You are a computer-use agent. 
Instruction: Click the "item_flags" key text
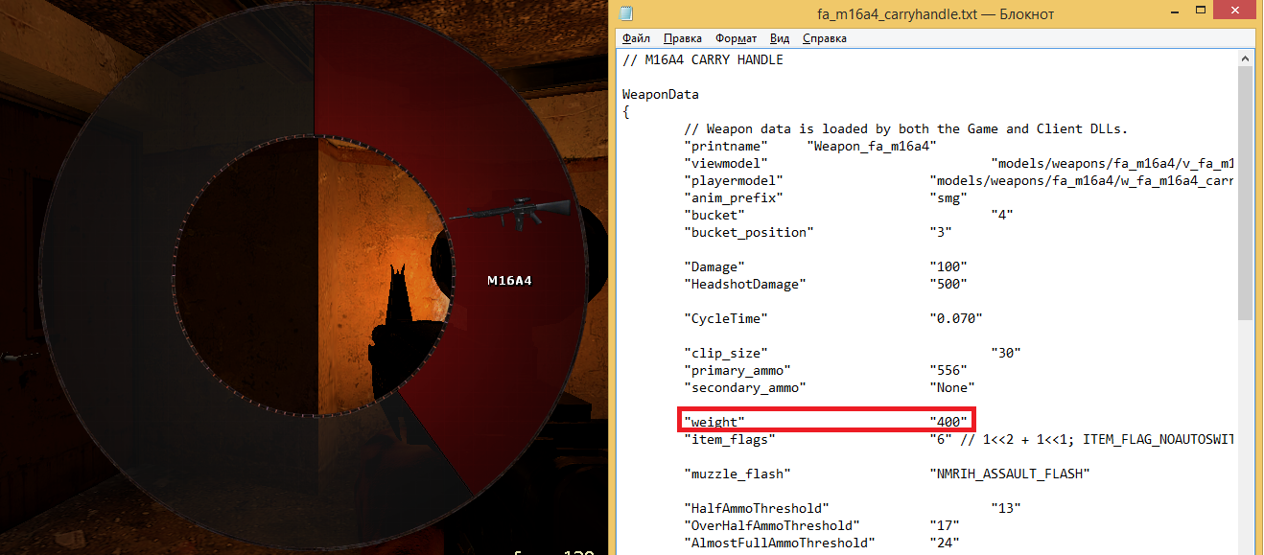tap(730, 439)
